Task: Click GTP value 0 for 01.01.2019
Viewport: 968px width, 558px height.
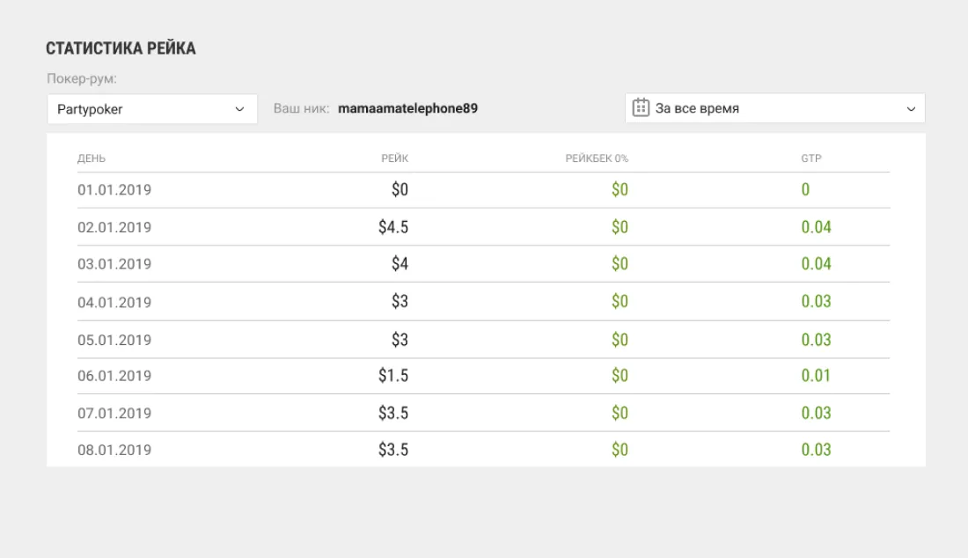Action: pyautogui.click(x=805, y=189)
